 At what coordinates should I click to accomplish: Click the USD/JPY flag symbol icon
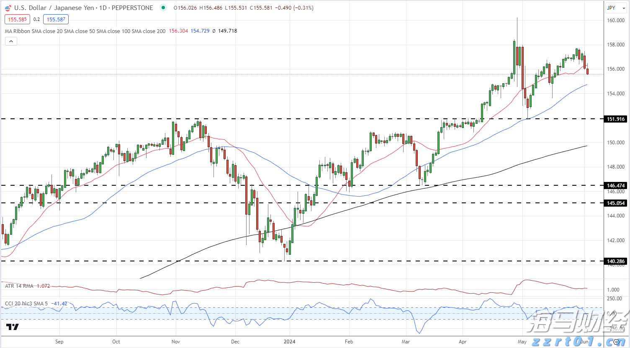[x=8, y=8]
